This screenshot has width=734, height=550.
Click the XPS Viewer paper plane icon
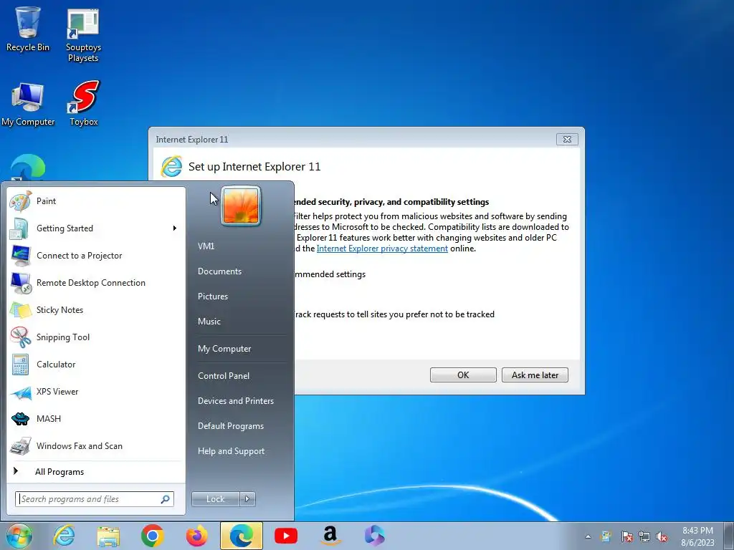[21, 392]
